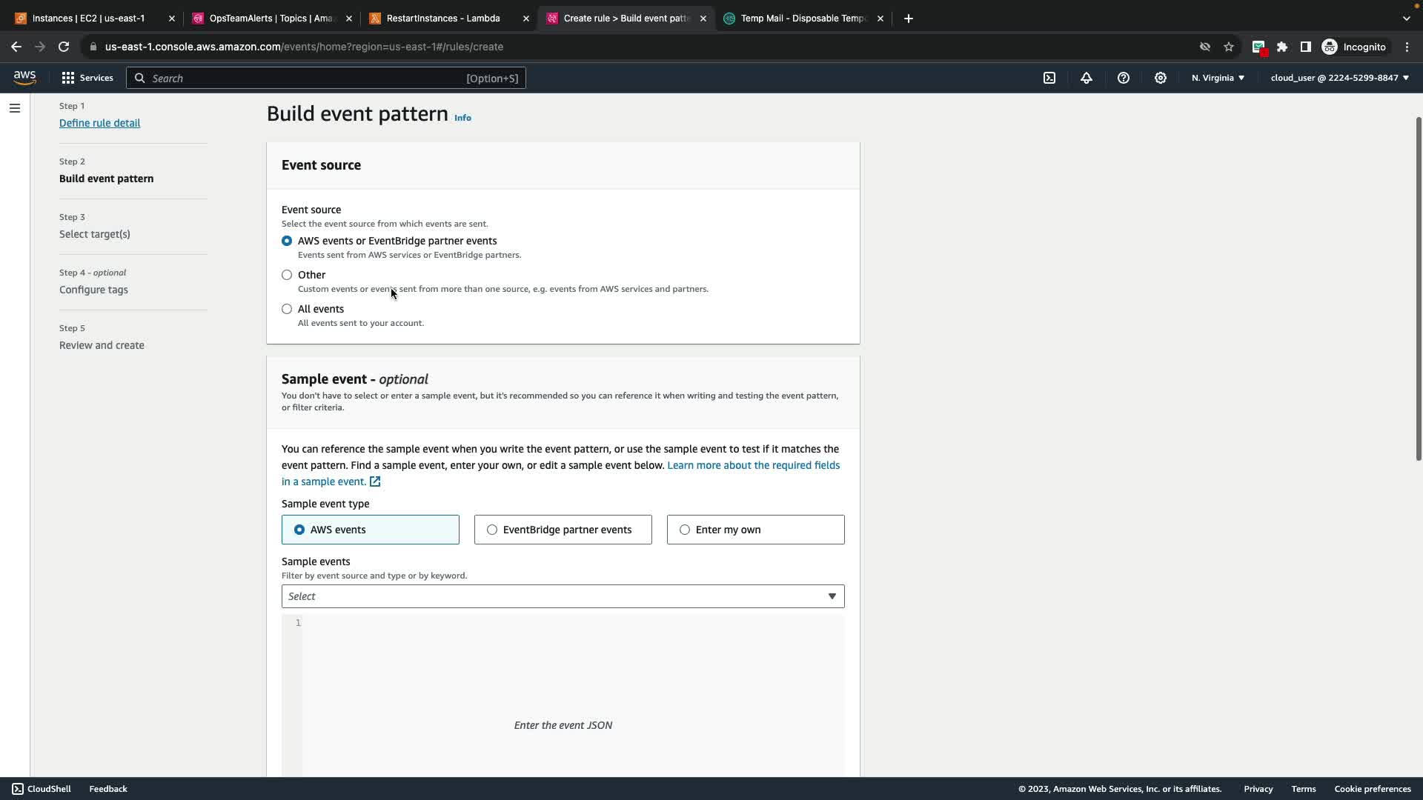Go to Define rule detail step

[x=99, y=123]
